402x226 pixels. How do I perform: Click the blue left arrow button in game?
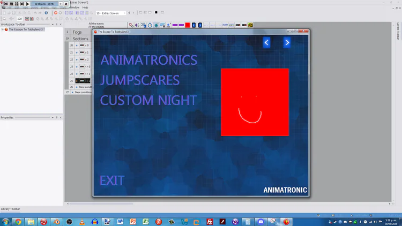point(266,42)
